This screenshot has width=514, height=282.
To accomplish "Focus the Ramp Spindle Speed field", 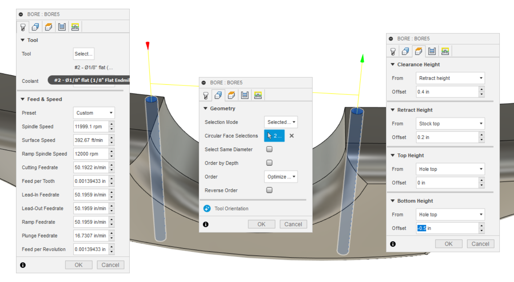I will pyautogui.click(x=91, y=154).
